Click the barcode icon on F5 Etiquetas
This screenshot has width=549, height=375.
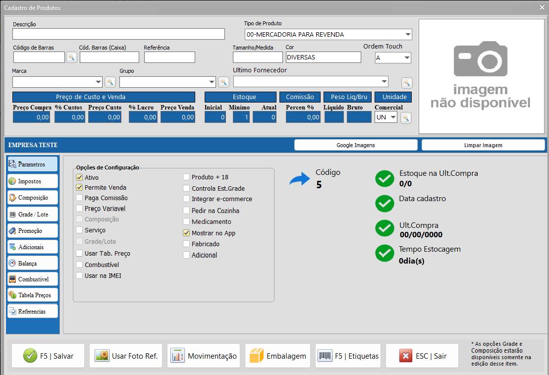tap(325, 356)
